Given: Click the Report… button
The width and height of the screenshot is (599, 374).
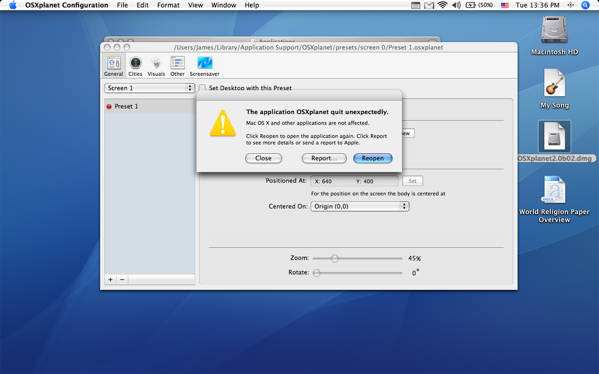Looking at the screenshot, I should pos(324,158).
